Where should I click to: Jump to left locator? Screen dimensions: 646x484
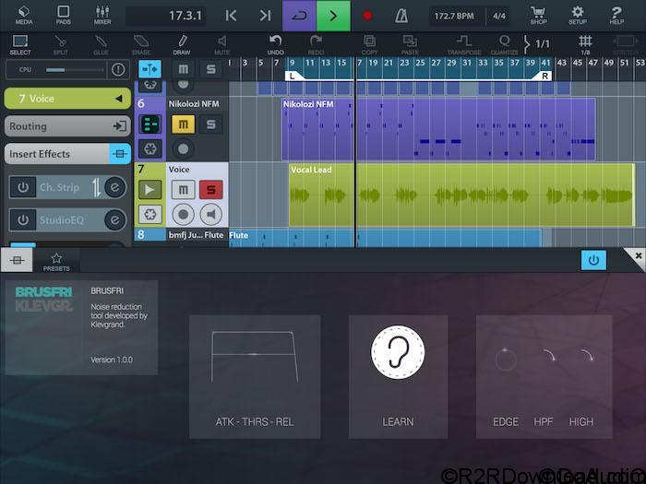click(231, 16)
